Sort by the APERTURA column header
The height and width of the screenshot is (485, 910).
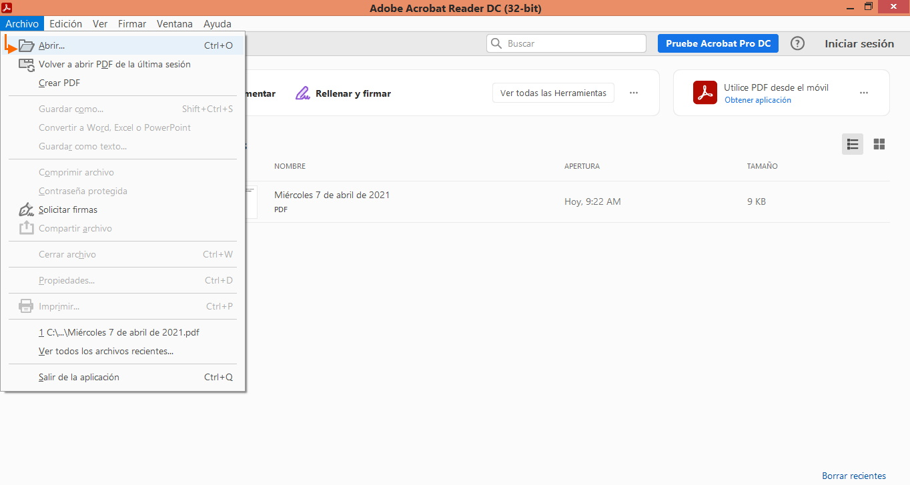pyautogui.click(x=582, y=166)
